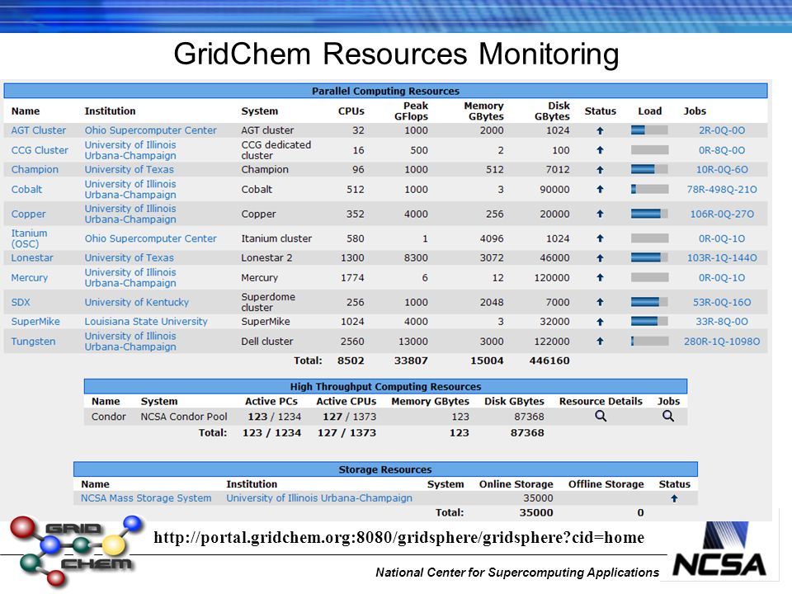Click the total CPUs value 8502
The width and height of the screenshot is (792, 594).
[x=351, y=361]
